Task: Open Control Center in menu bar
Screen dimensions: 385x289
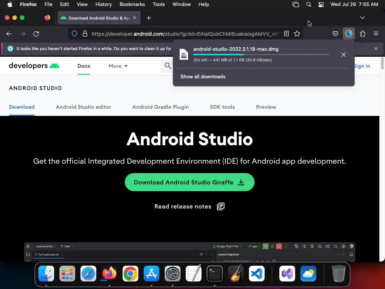Action: pos(321,4)
